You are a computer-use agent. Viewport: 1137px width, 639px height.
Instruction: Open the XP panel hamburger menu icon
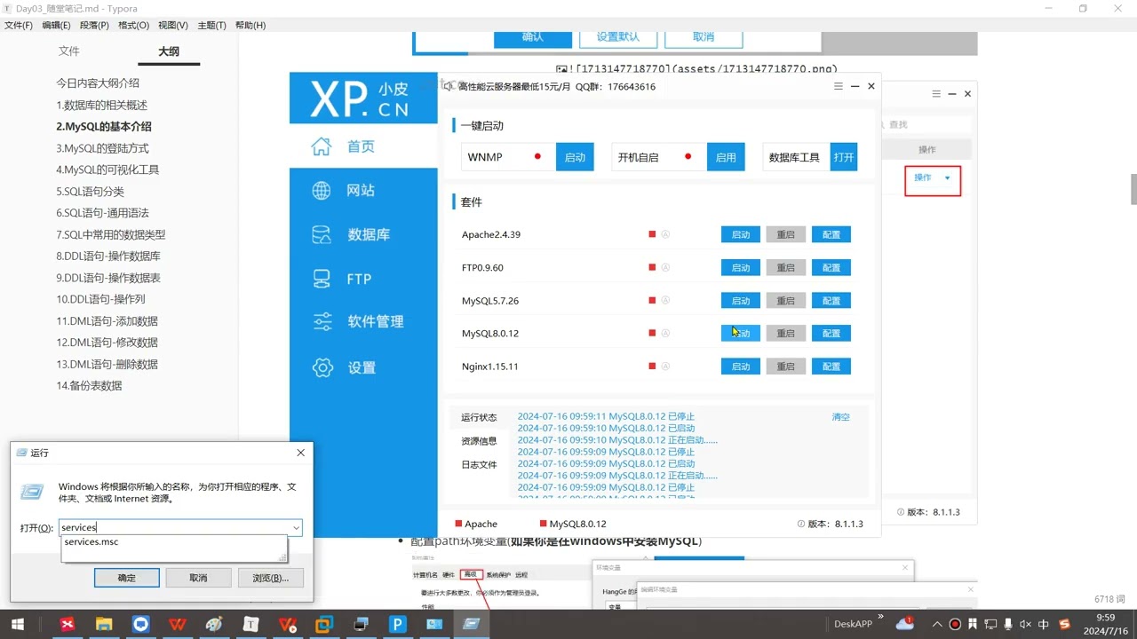pyautogui.click(x=839, y=86)
